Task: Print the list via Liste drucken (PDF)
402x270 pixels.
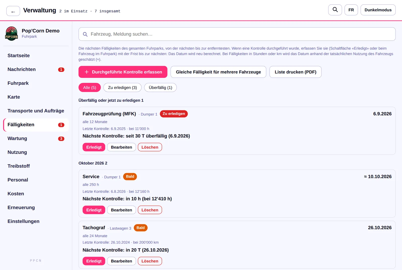Action: (295, 72)
